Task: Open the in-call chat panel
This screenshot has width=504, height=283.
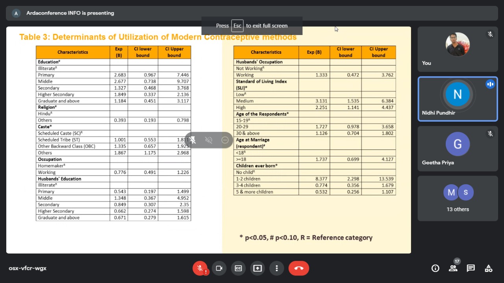Action: 471,268
